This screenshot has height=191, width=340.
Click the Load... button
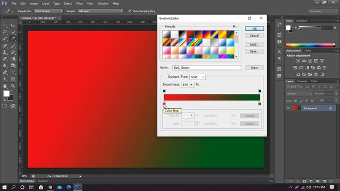(x=254, y=45)
